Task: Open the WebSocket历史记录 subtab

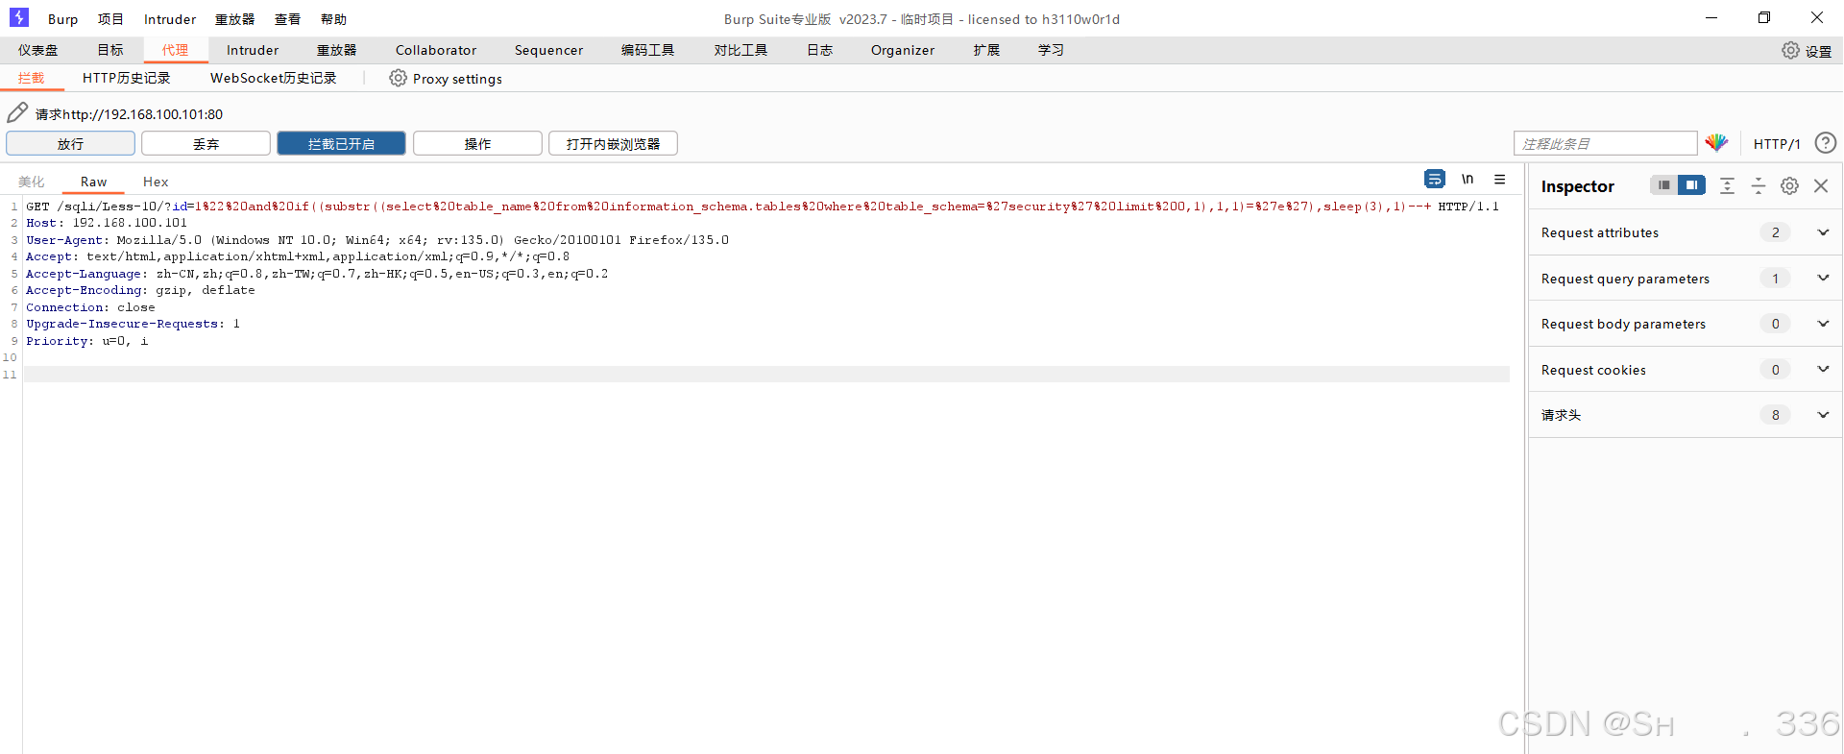Action: pyautogui.click(x=273, y=78)
